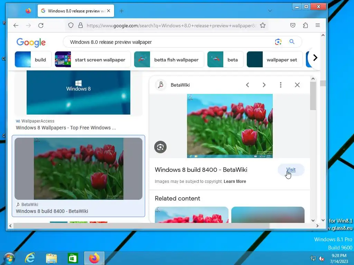Image resolution: width=354 pixels, height=265 pixels.
Task: Click the Visit button
Action: 291,170
